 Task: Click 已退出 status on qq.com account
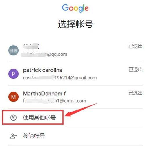pos(135,46)
